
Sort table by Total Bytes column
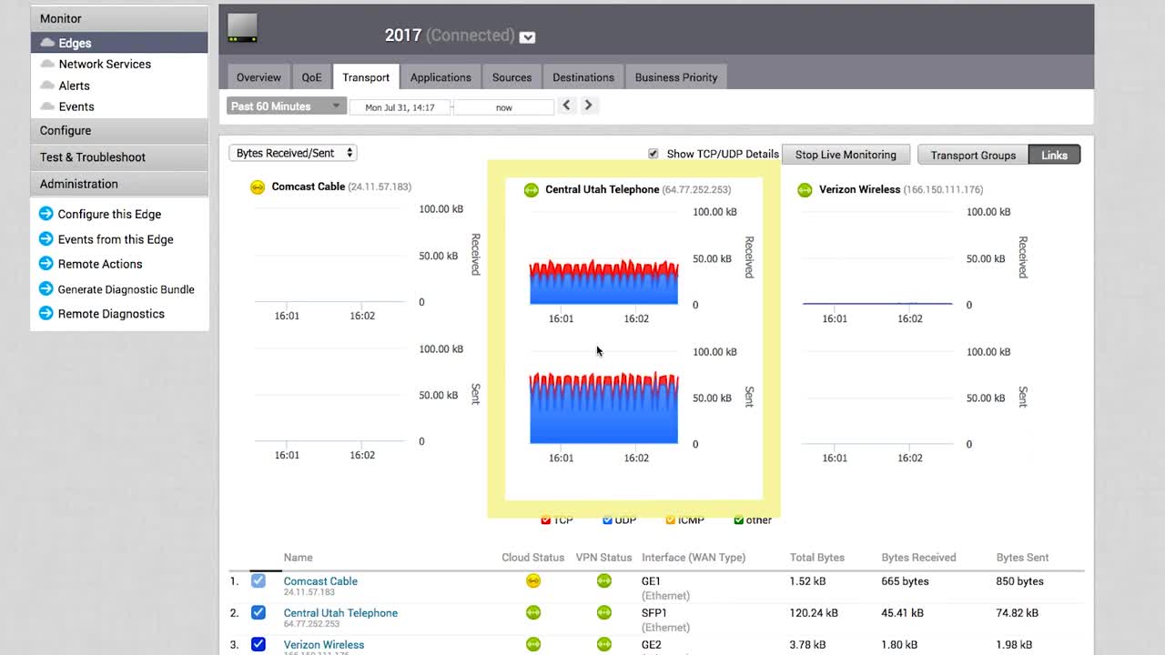(816, 558)
